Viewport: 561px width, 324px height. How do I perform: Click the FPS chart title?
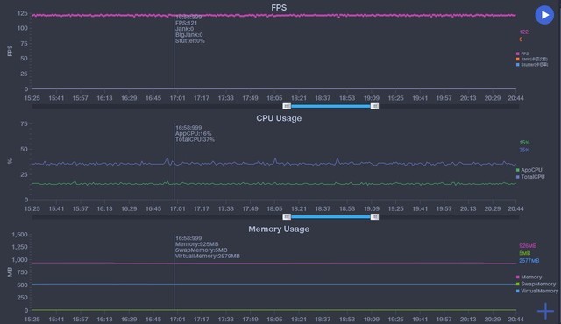pos(279,8)
